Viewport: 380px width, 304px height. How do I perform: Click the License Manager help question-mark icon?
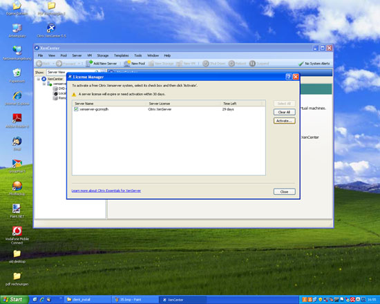288,77
